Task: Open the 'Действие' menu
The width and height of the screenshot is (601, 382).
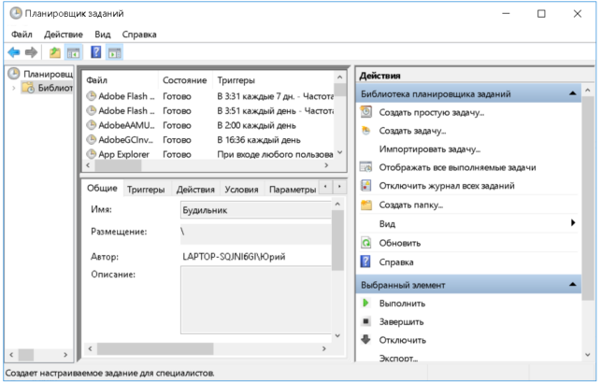Action: point(64,35)
